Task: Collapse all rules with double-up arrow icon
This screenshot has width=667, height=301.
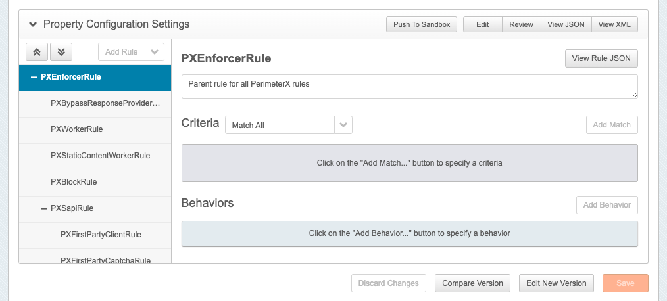Action: coord(37,52)
